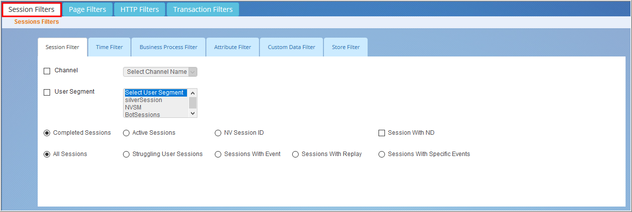Enable the Channel checkbox

[x=47, y=71]
